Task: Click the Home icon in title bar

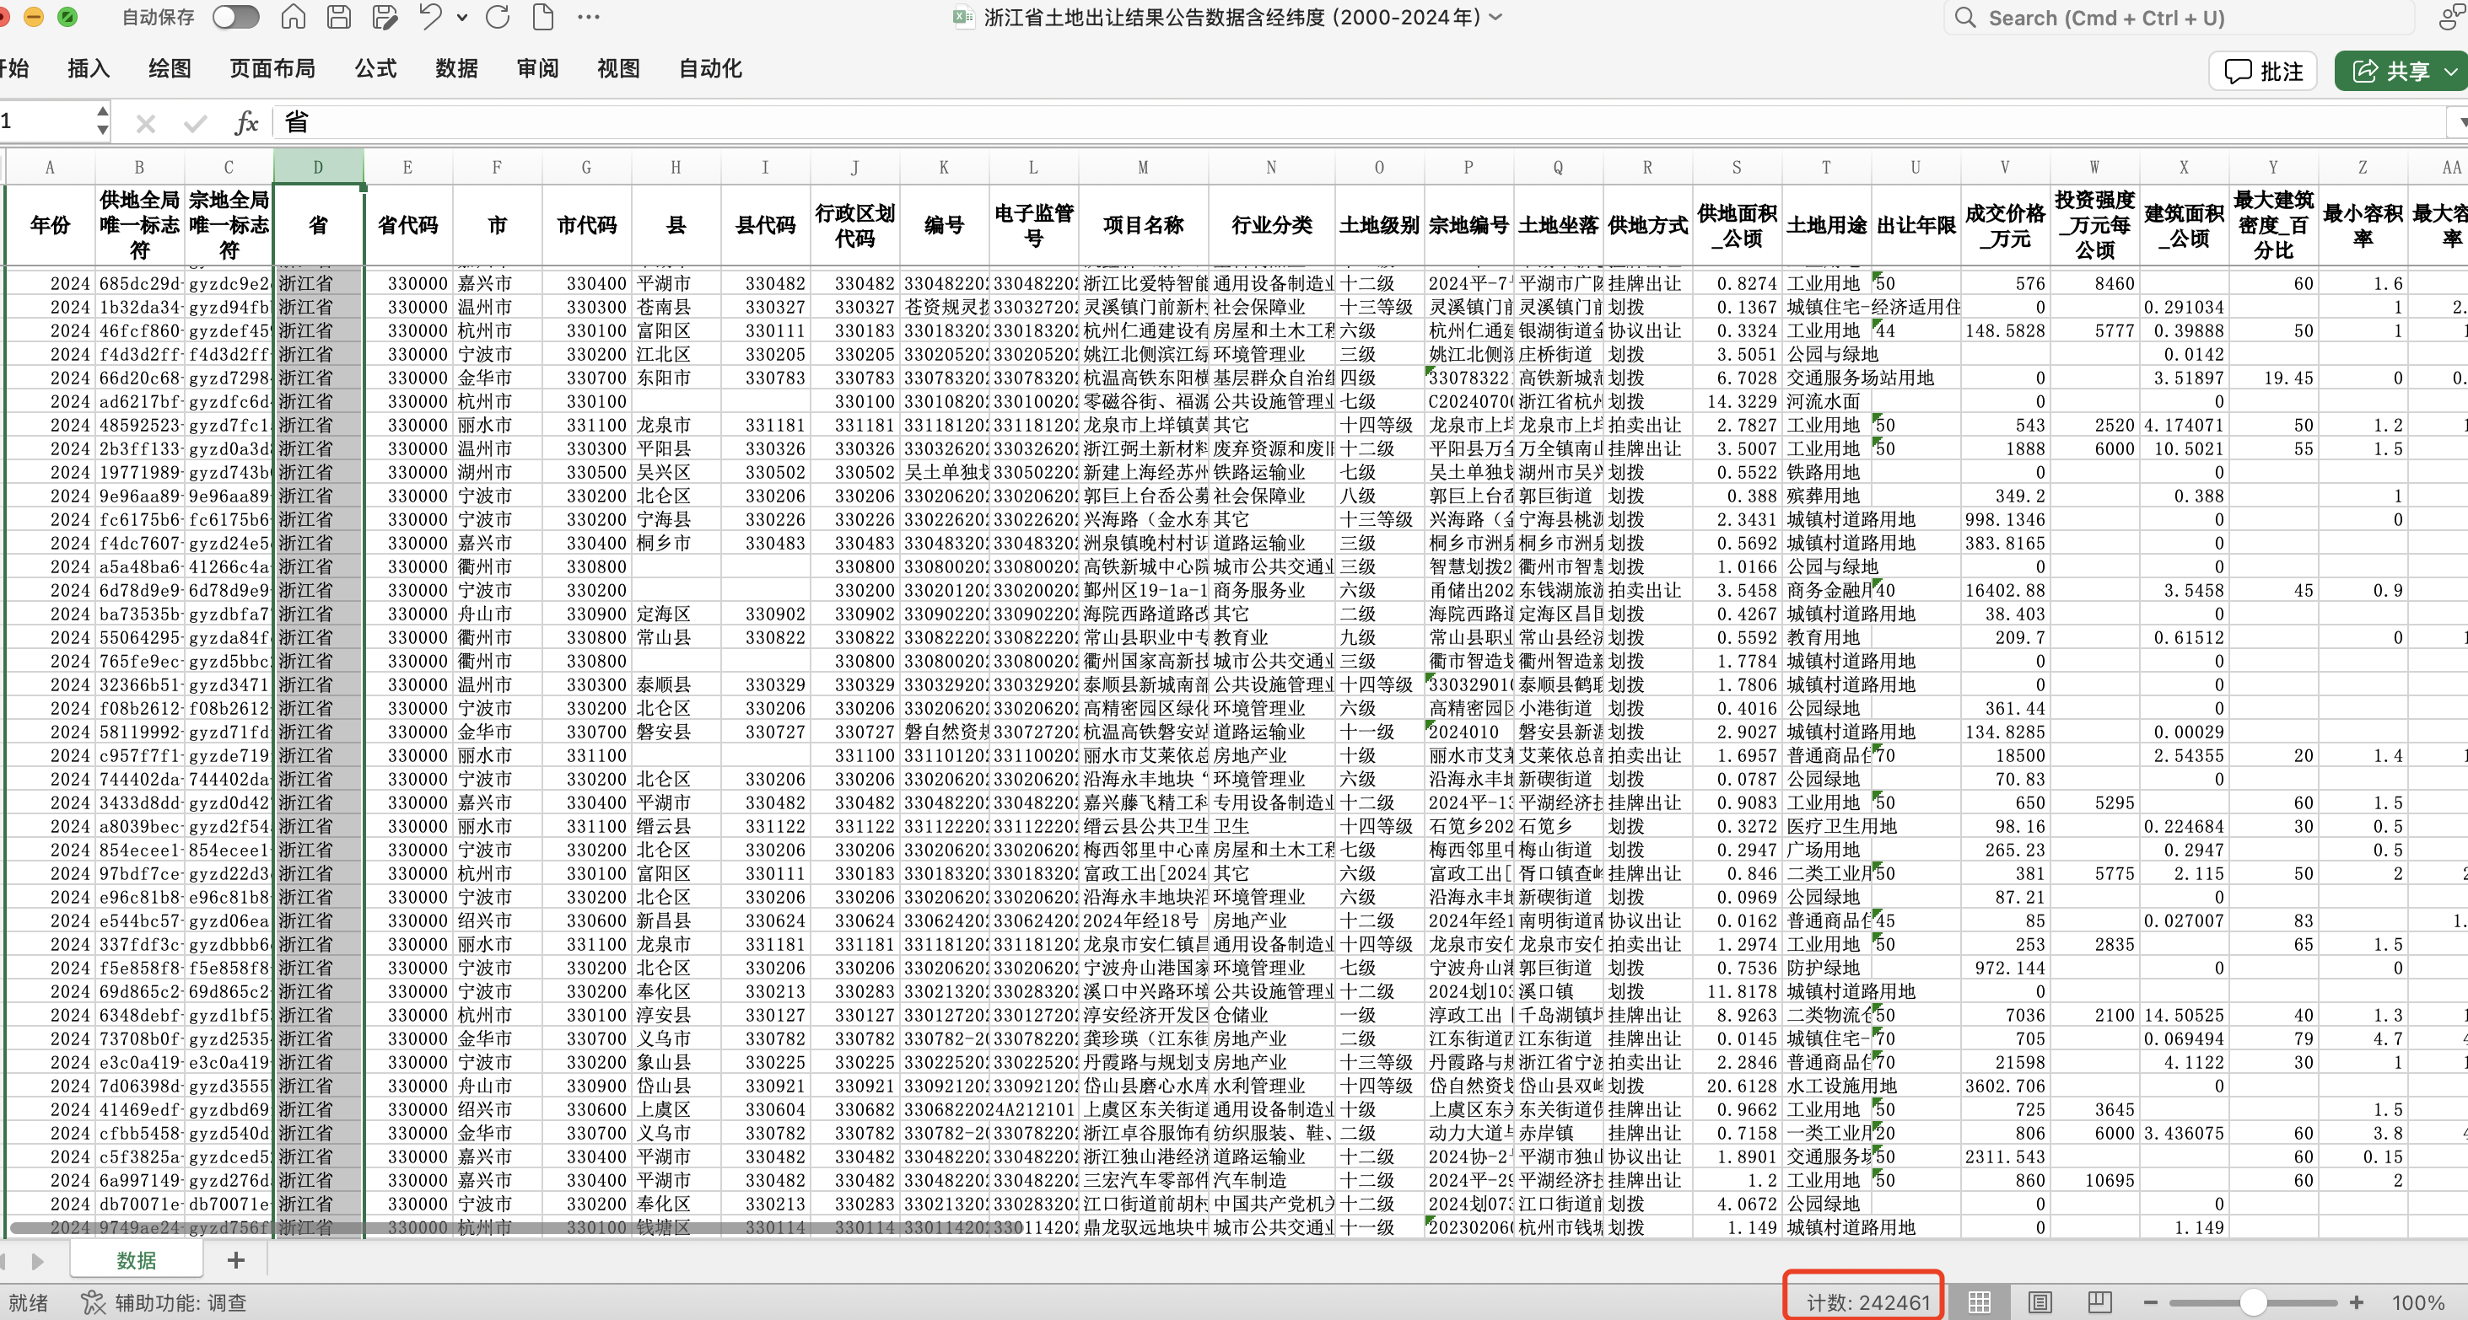Action: pos(294,16)
